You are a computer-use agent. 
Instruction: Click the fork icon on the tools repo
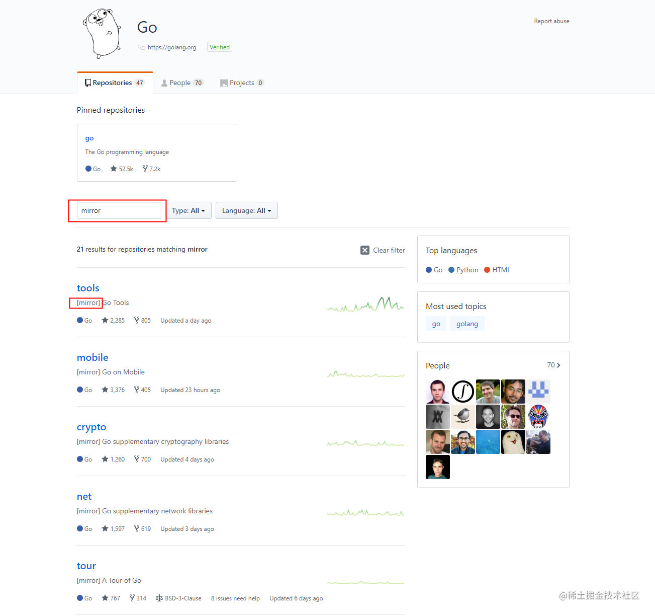(x=136, y=320)
